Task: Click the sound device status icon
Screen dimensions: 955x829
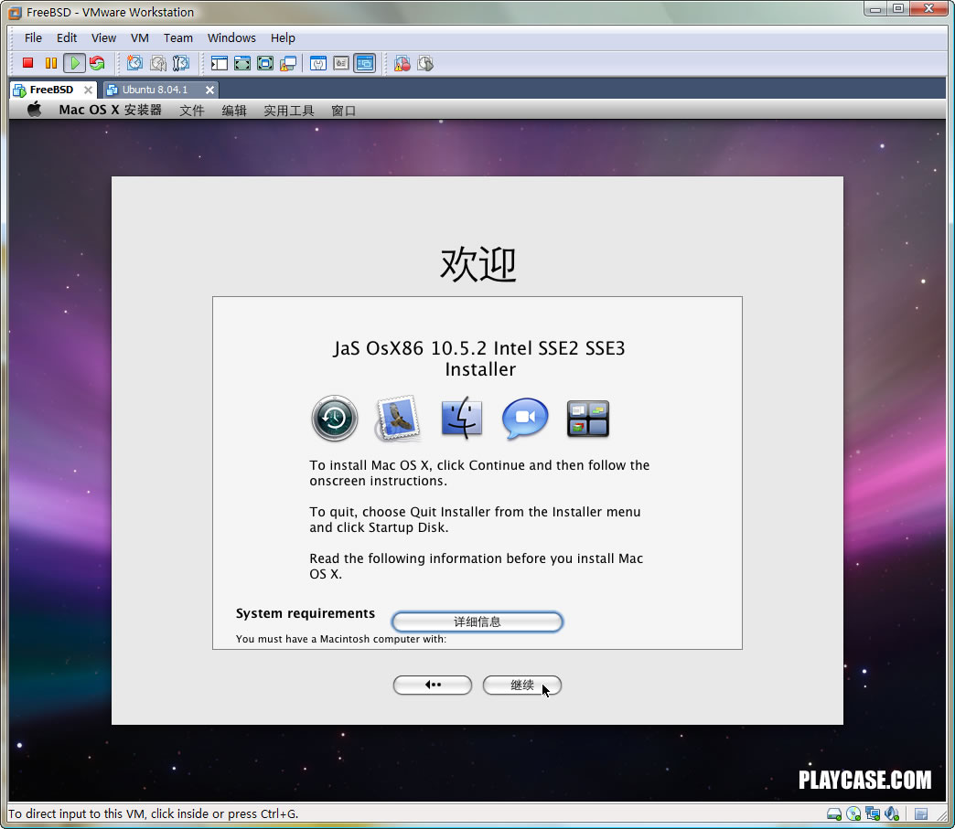Action: coord(892,813)
